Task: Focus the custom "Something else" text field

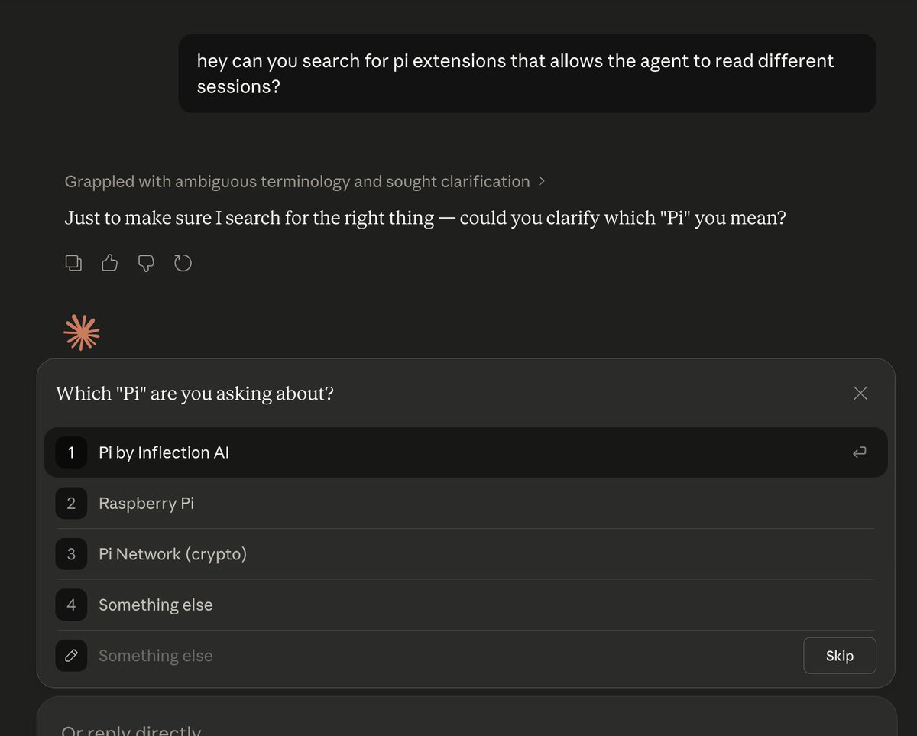Action: click(x=443, y=656)
